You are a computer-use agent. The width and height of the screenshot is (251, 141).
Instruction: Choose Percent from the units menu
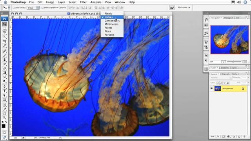pyautogui.click(x=112, y=35)
